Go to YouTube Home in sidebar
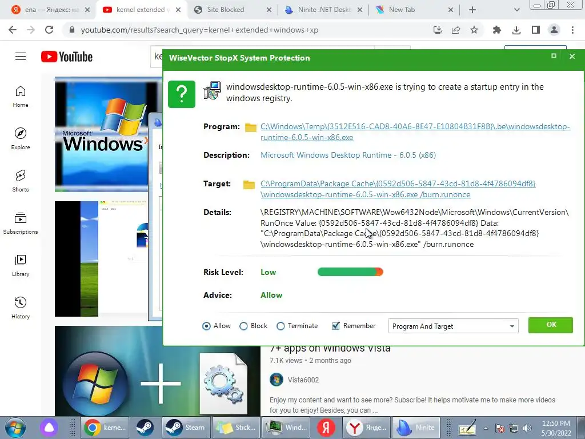The image size is (585, 439). point(21,97)
